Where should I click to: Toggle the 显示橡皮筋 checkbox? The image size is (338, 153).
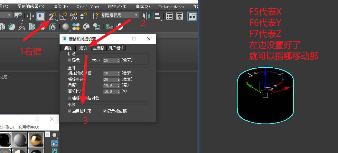point(105,111)
